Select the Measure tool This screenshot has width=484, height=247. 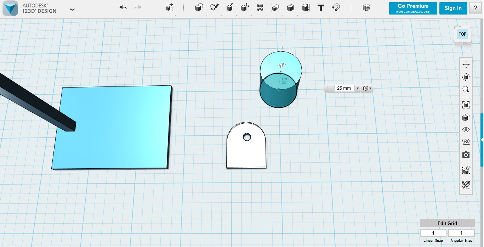coord(306,8)
